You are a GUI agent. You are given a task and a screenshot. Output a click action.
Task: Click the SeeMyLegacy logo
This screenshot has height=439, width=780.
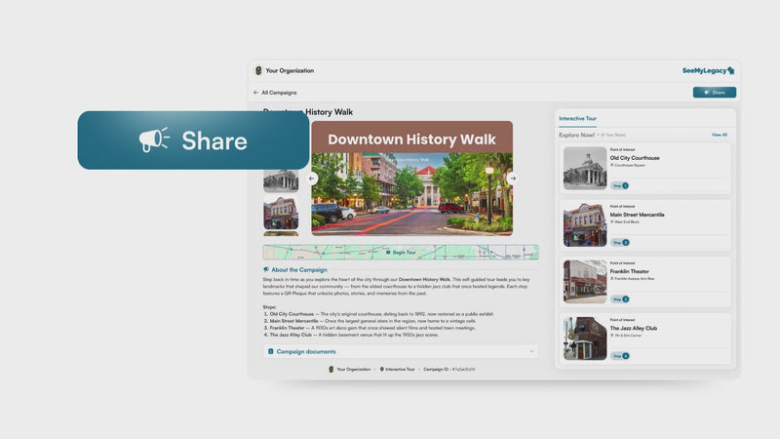[x=708, y=71]
